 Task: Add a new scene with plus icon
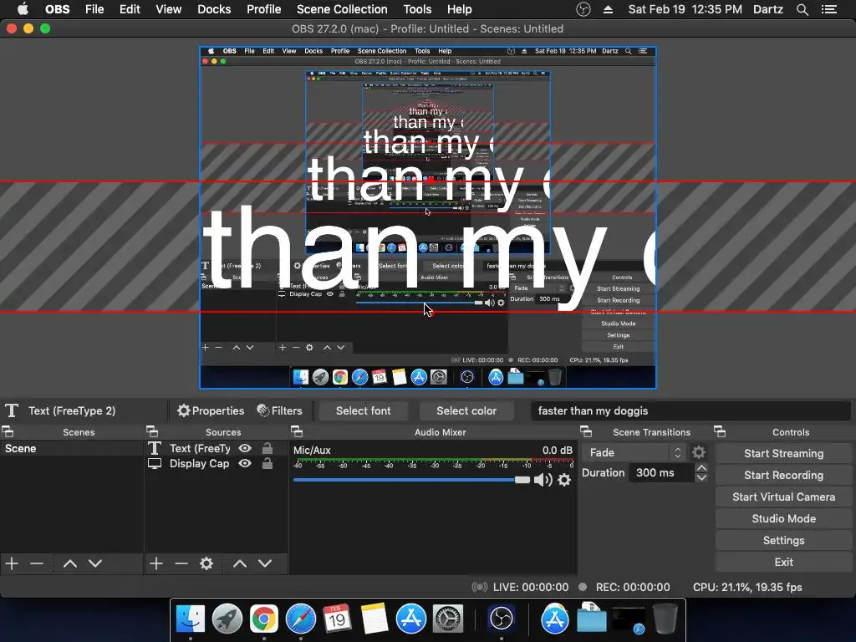click(12, 563)
